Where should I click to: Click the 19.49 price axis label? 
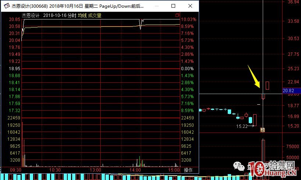15,54
